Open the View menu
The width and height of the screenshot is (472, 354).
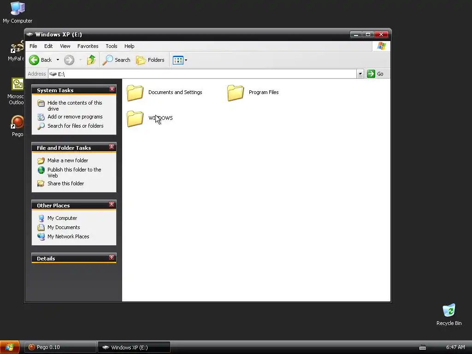point(65,46)
